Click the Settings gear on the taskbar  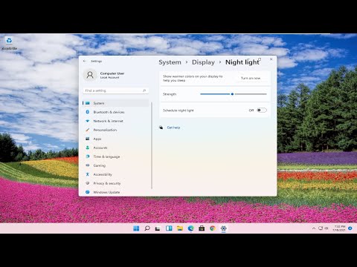pyautogui.click(x=223, y=228)
